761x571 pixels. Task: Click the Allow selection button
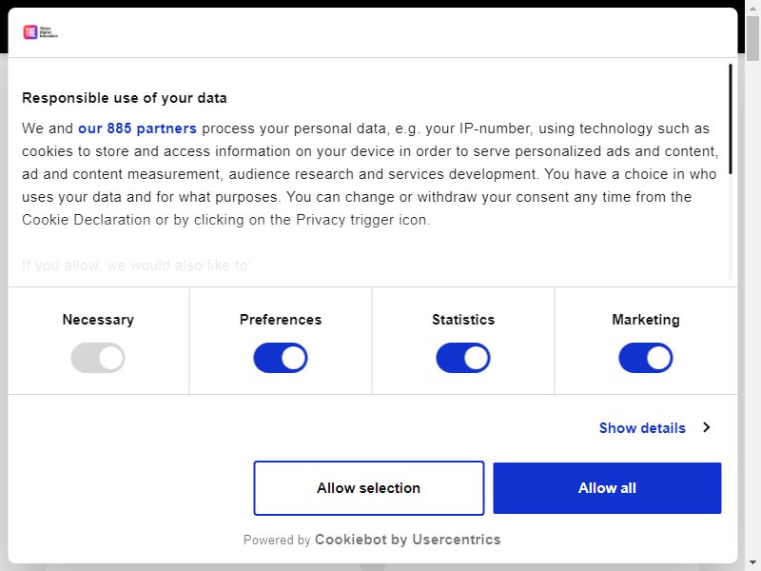tap(369, 488)
